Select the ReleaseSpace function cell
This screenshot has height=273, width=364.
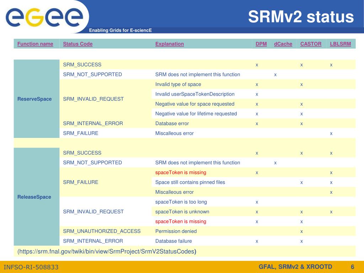point(37,197)
